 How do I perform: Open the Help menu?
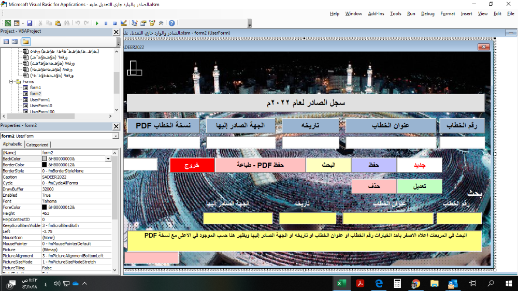(x=334, y=13)
